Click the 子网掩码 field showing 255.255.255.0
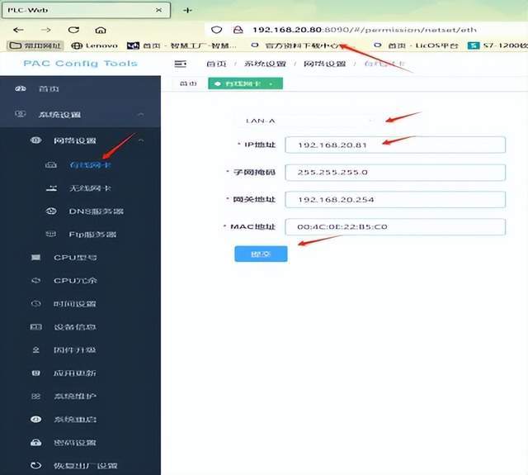This screenshot has height=475, width=528. tap(395, 173)
